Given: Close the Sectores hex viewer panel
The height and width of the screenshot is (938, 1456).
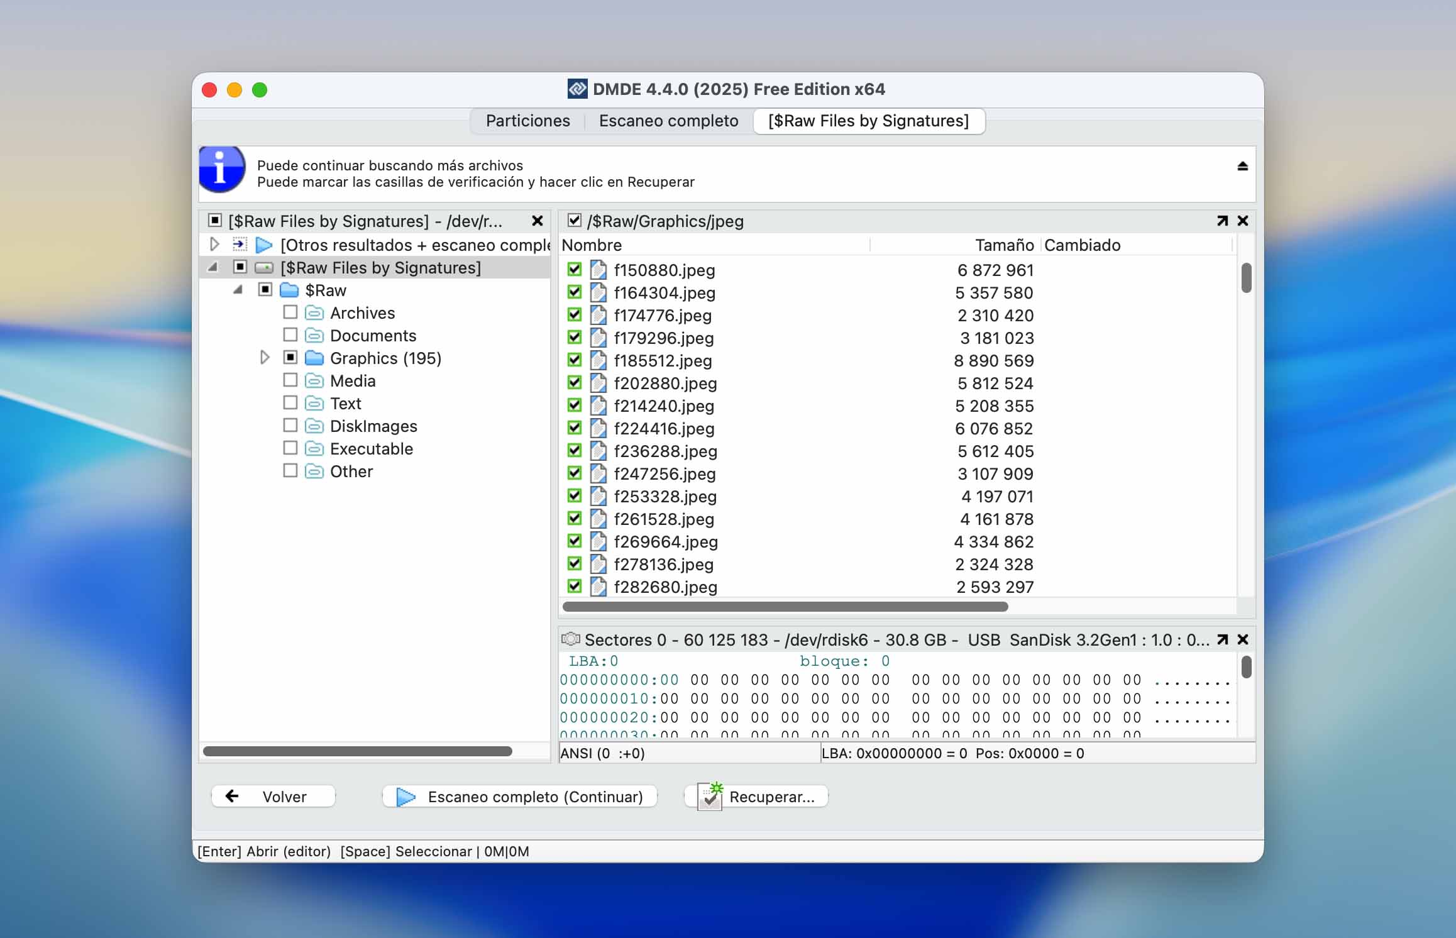Looking at the screenshot, I should [1243, 639].
